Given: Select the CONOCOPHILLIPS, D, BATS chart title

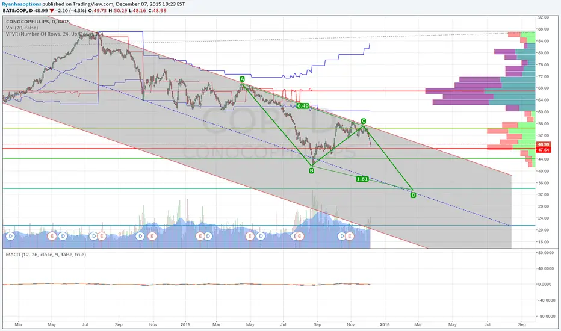Looking at the screenshot, I should click(x=37, y=22).
